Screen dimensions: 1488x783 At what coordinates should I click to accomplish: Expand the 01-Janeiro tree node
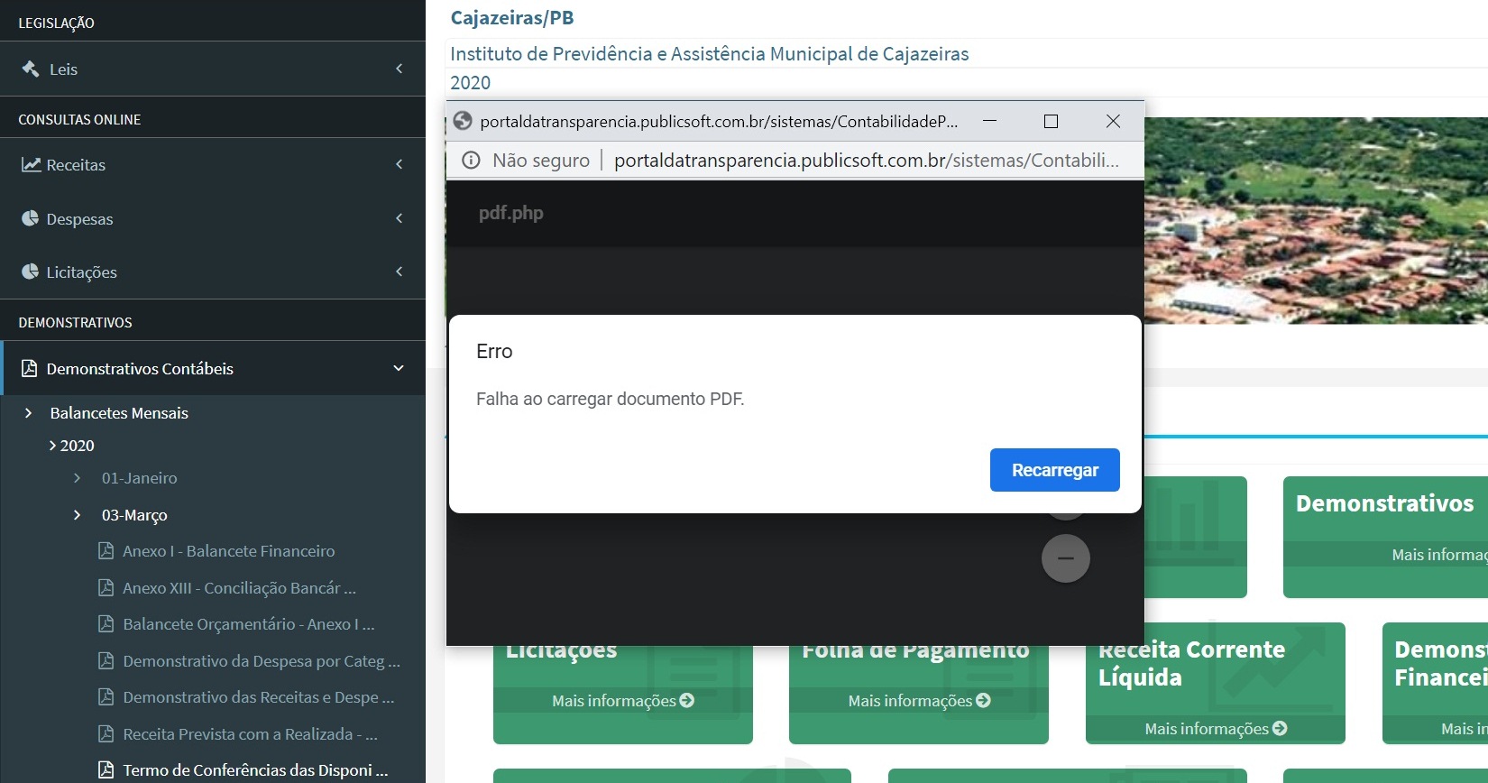[x=78, y=478]
